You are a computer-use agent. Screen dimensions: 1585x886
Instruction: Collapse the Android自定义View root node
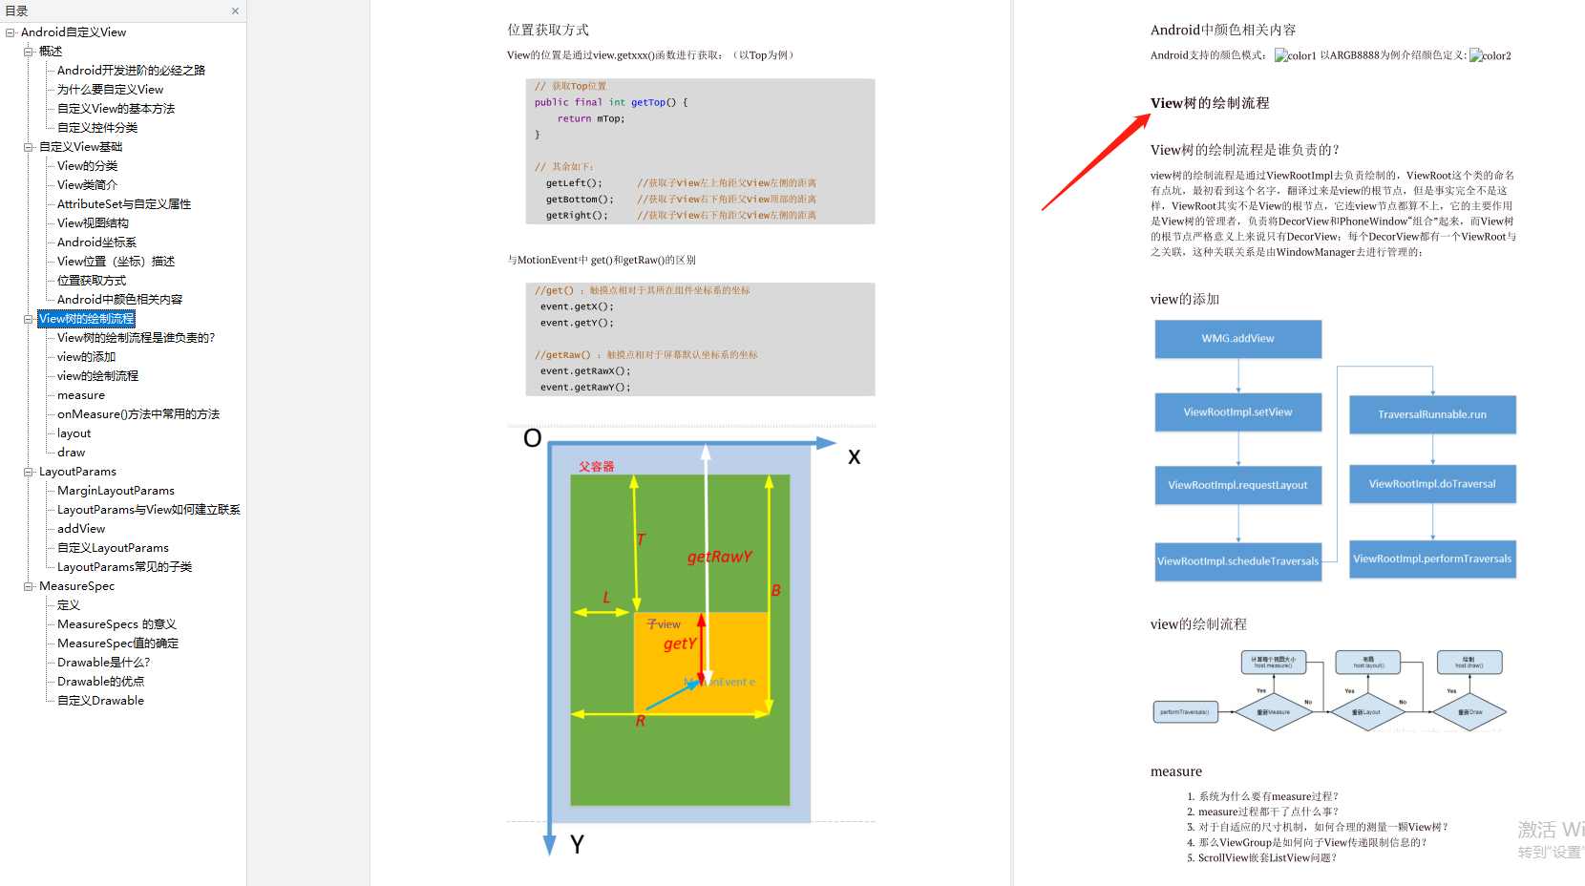11,32
